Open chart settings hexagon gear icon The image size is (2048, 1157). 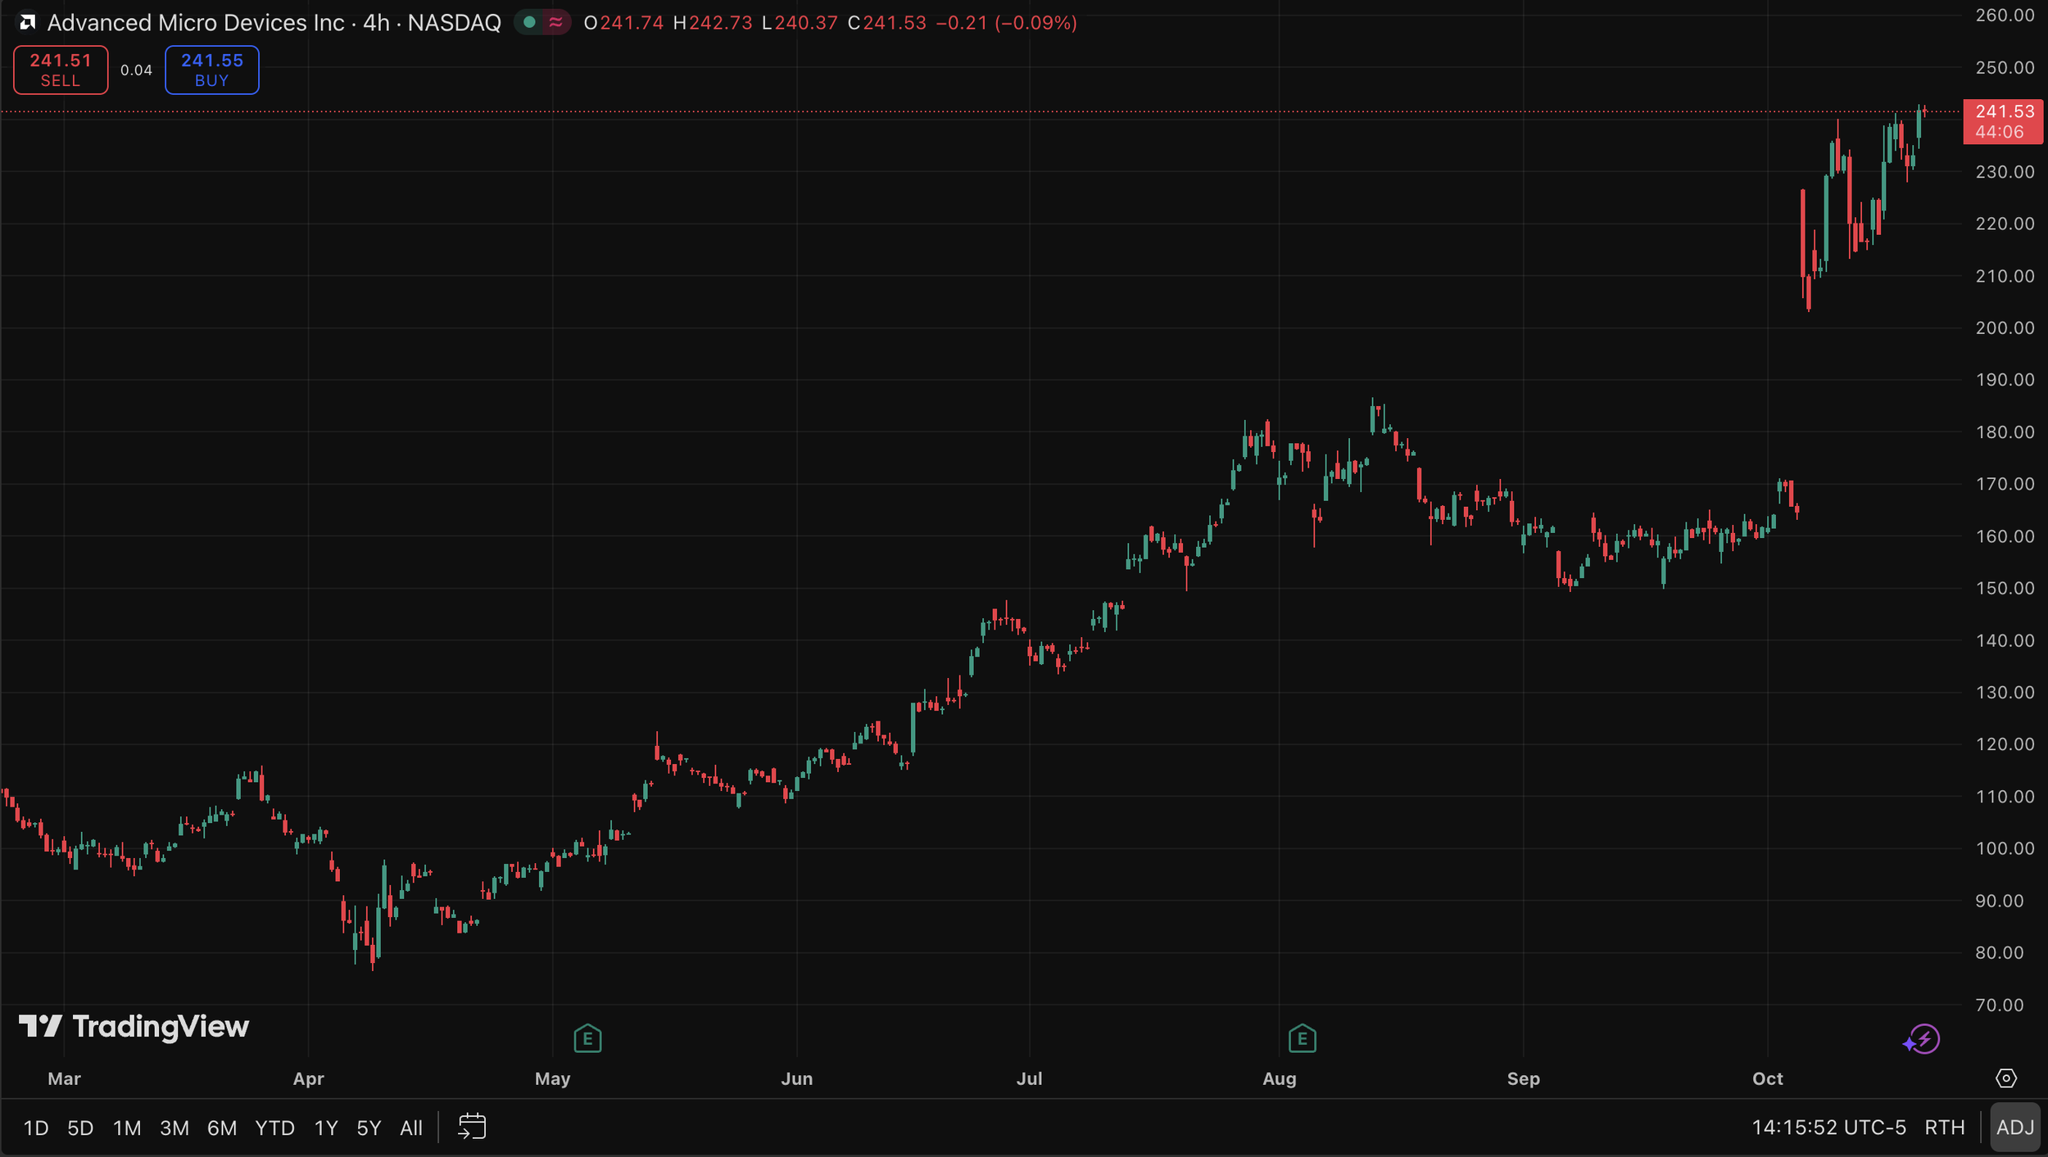(x=2005, y=1078)
